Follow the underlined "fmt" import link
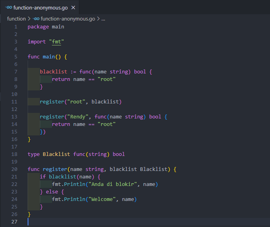This screenshot has width=270, height=227. point(56,42)
